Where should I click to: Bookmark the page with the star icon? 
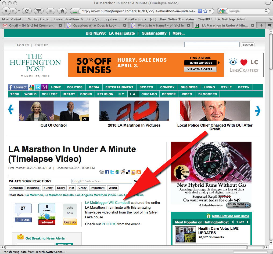pyautogui.click(x=206, y=11)
